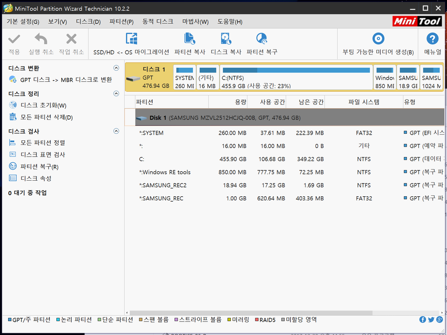
Task: Click the Disk 1 drive icon in list header
Action: [x=141, y=118]
